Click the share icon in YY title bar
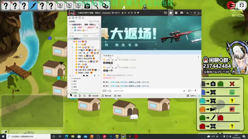248x139 pixels. point(135,13)
